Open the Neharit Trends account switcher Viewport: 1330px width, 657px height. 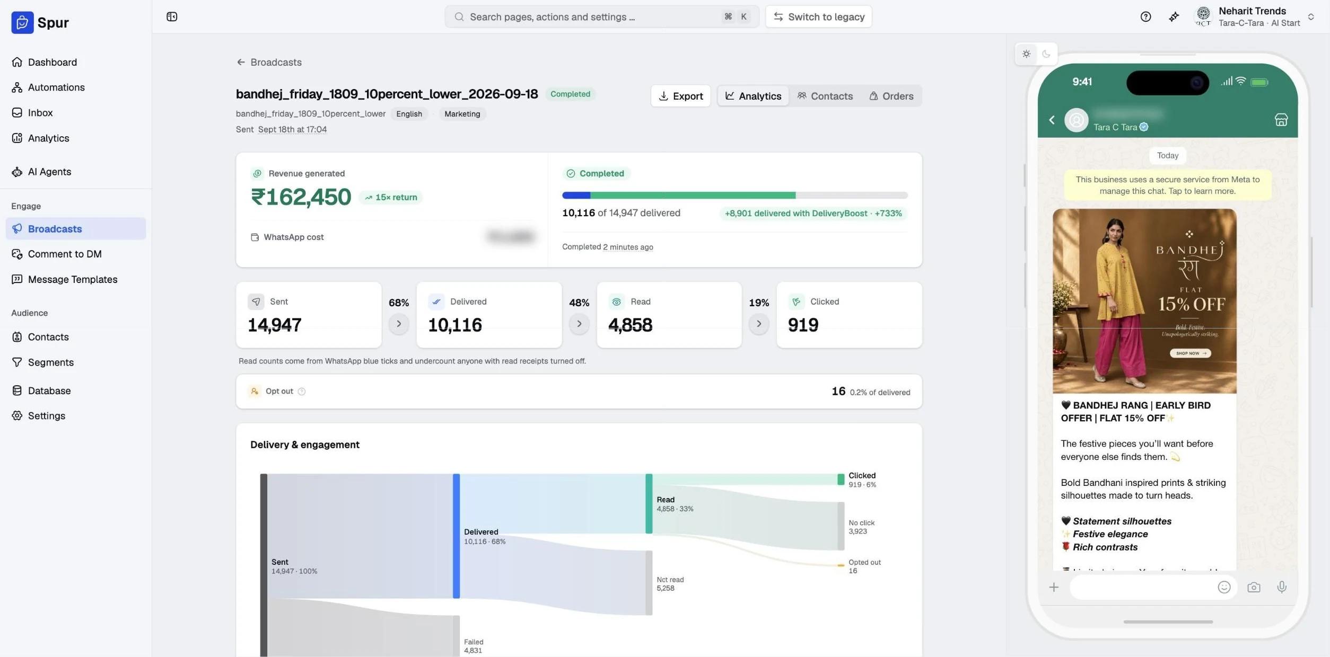tap(1255, 17)
